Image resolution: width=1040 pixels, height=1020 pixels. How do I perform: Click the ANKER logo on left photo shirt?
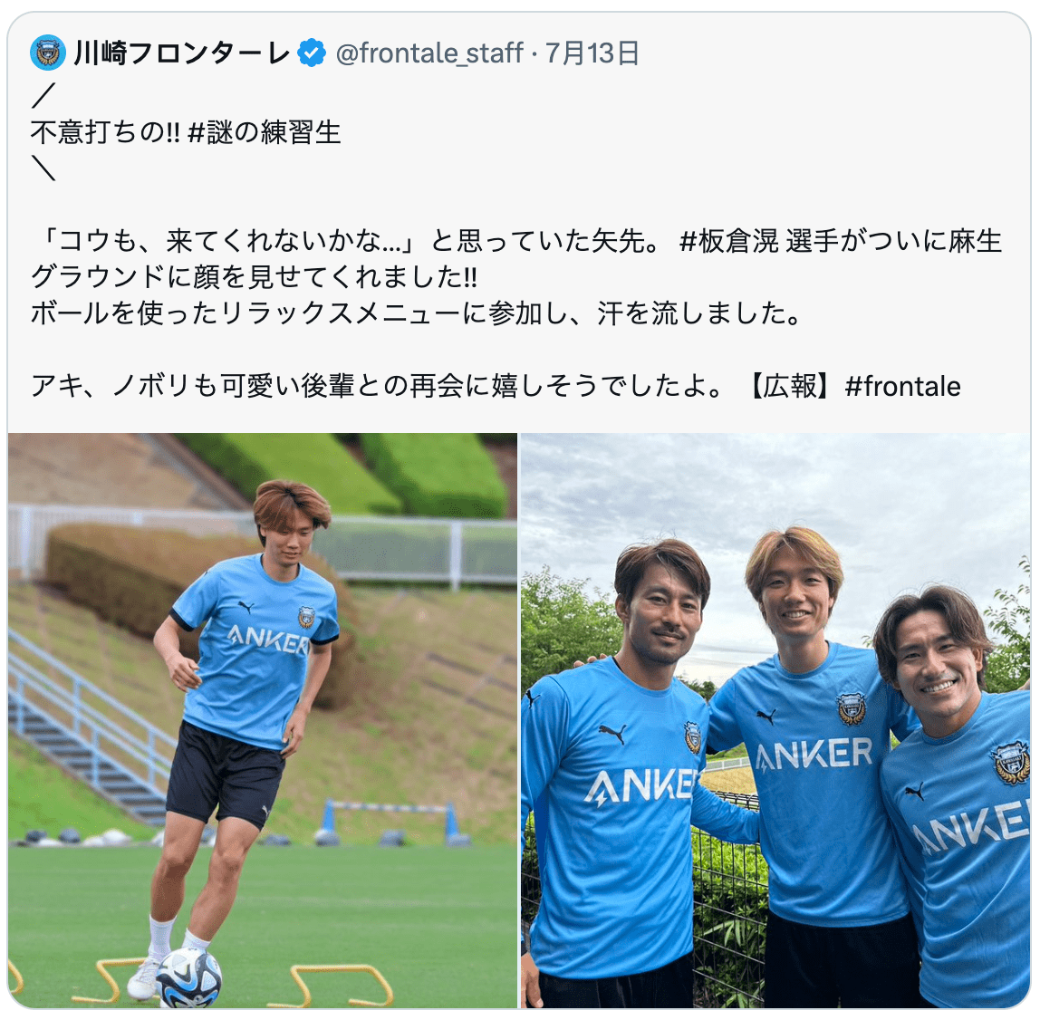[x=269, y=640]
